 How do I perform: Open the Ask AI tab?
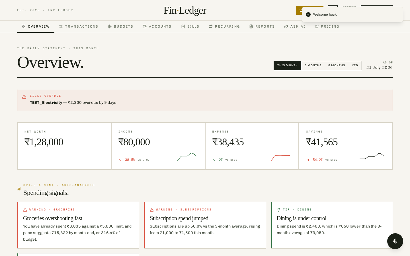coord(295,26)
